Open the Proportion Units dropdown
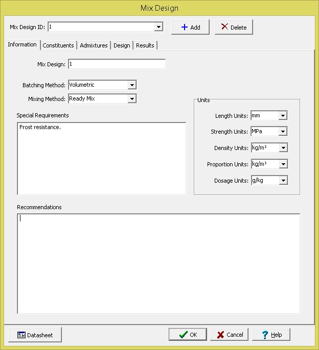Viewport: 319px width, 350px height. [283, 164]
